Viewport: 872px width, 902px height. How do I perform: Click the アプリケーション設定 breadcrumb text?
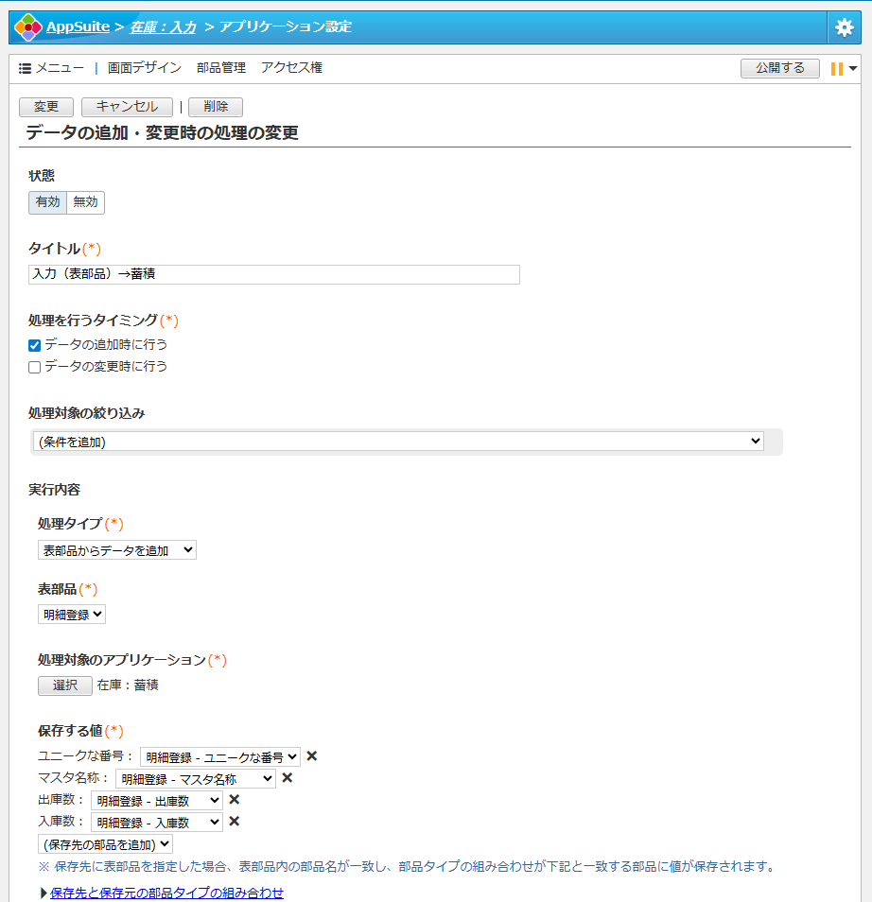click(x=286, y=27)
